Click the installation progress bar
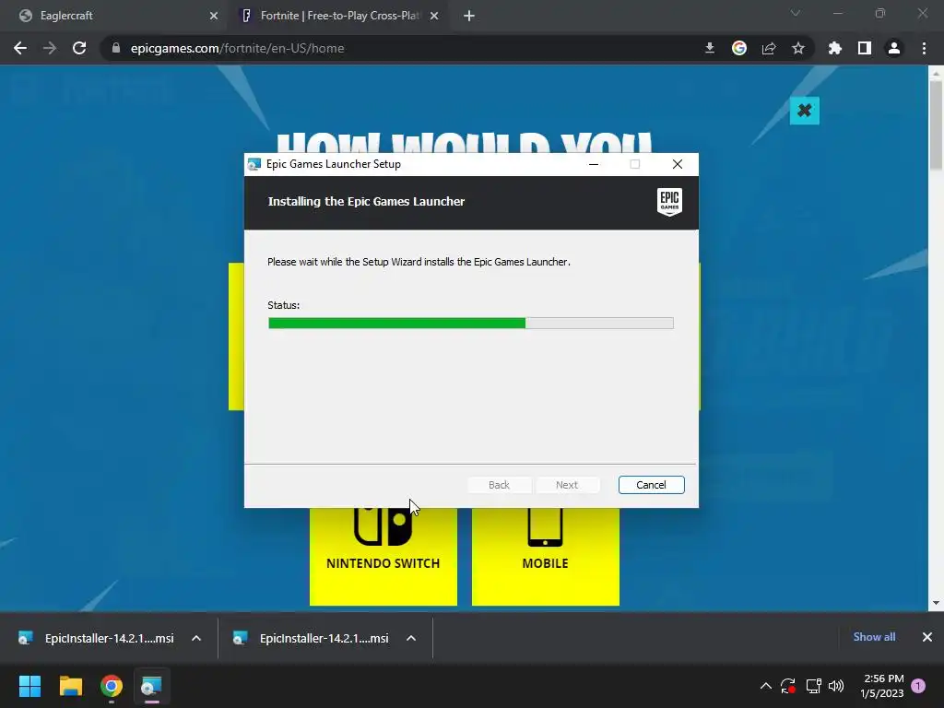 [x=471, y=324]
